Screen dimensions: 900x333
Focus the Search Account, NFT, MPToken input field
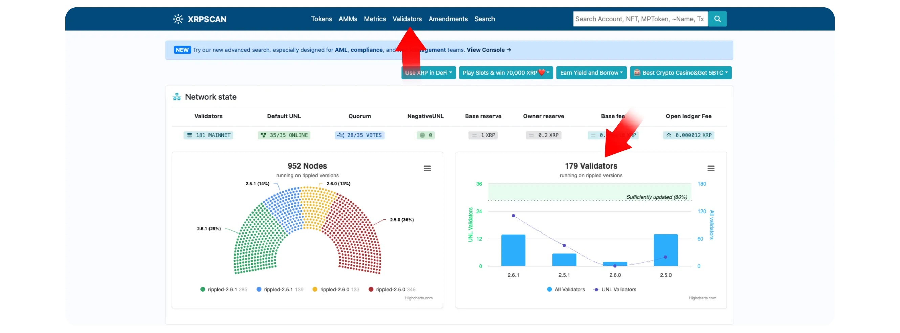click(640, 19)
